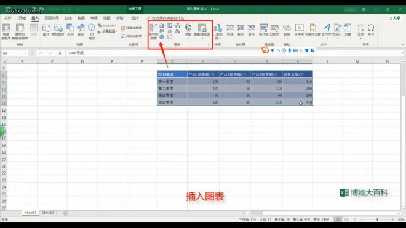Open Recommended PivotTables
The image size is (406, 228).
coord(20,31)
